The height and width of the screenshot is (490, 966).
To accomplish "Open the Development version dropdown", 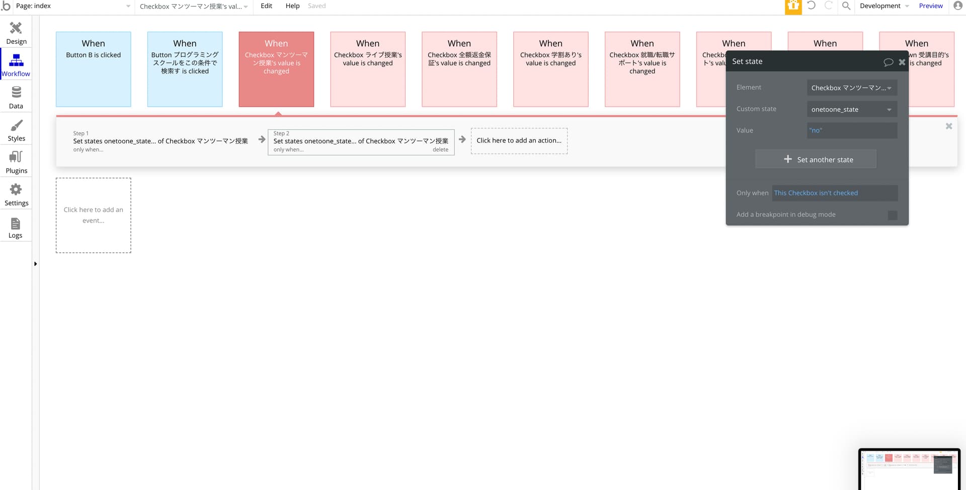I will point(884,6).
